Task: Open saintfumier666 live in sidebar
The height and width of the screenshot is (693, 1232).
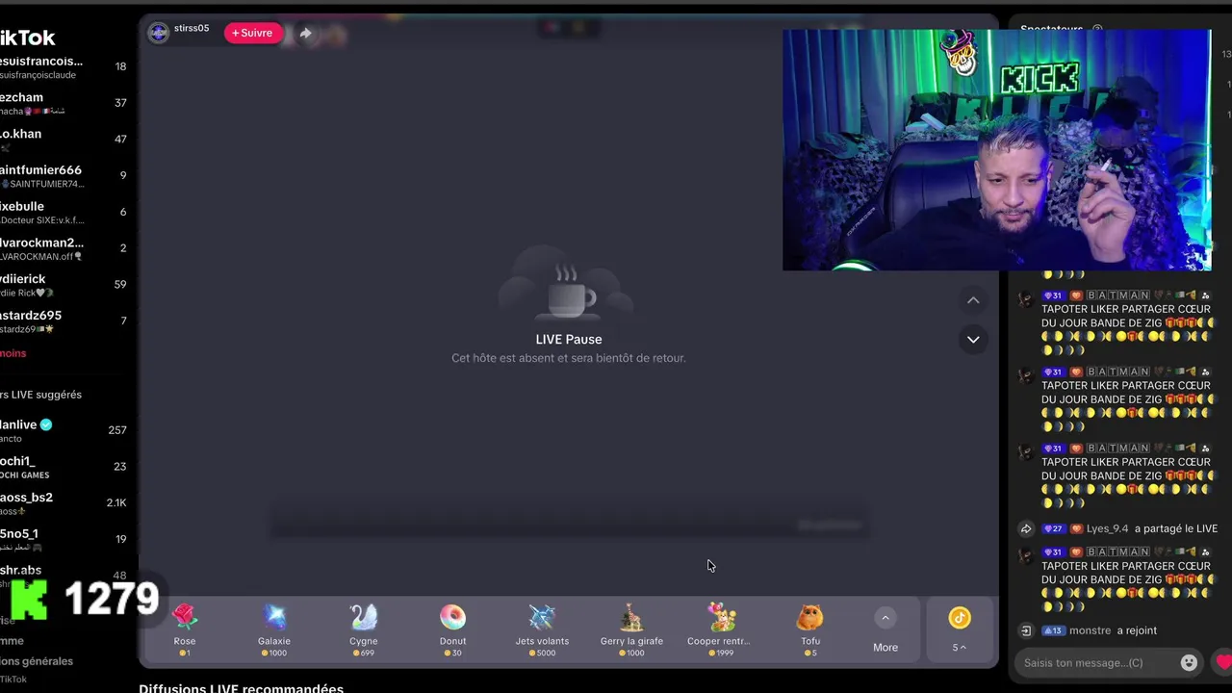Action: click(x=64, y=176)
